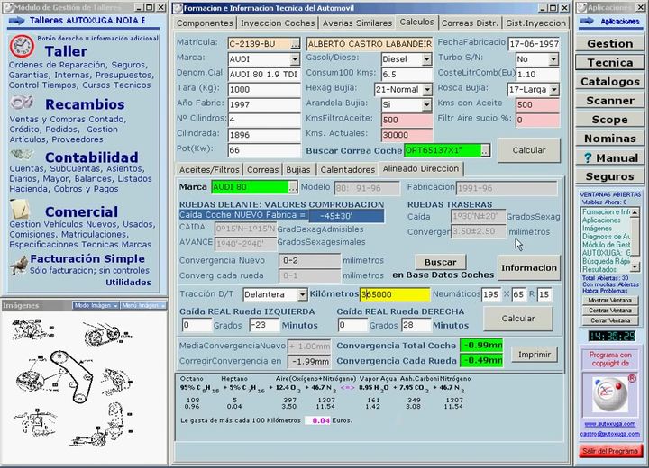Switch to the Averias Similares tab
This screenshot has width=649, height=468.
(x=357, y=23)
